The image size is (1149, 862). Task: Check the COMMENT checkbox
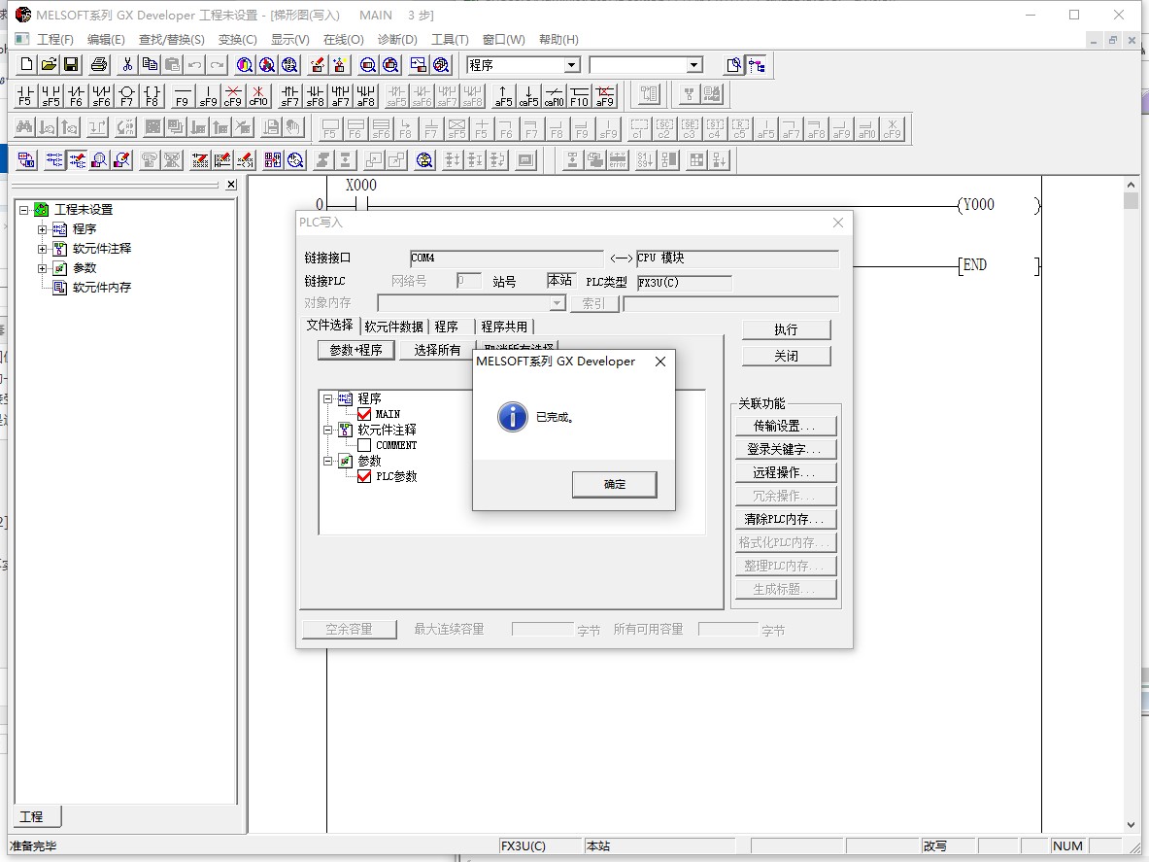point(364,445)
